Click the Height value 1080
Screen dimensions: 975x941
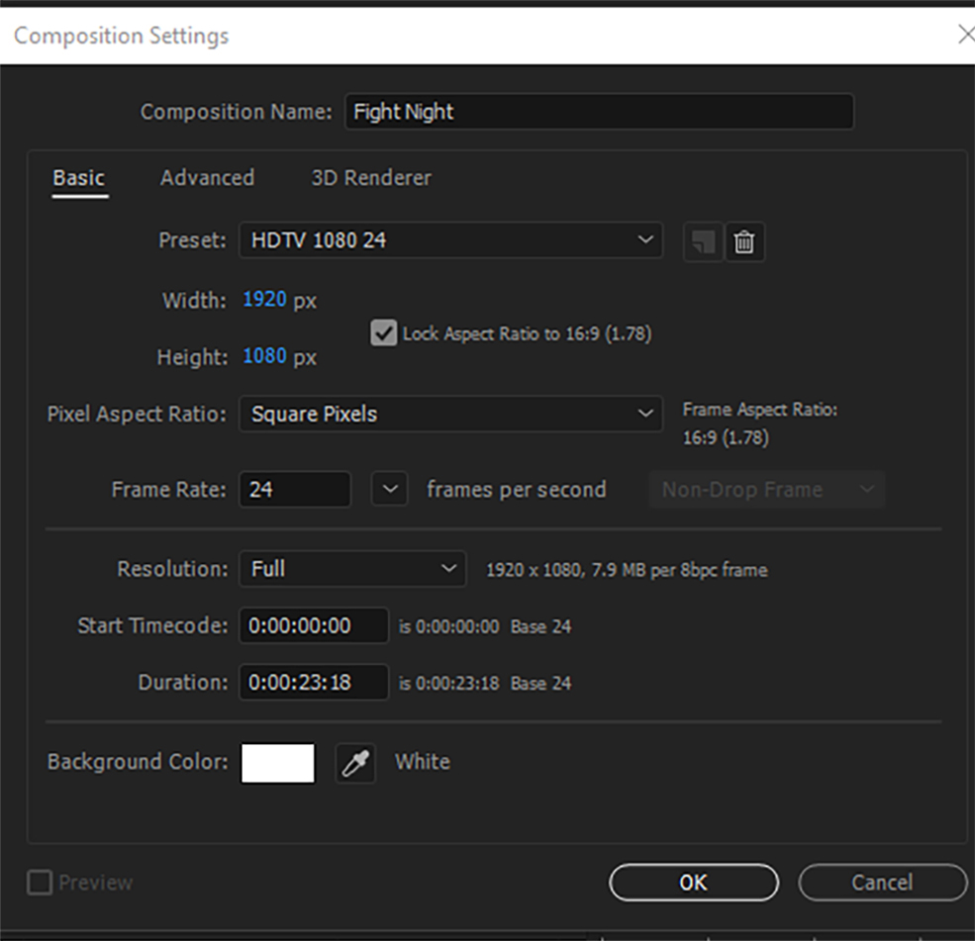pos(265,356)
